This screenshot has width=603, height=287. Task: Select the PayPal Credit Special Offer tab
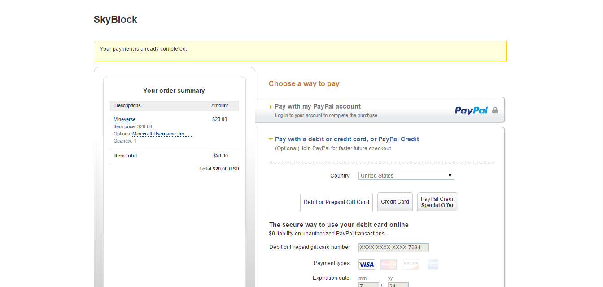click(x=437, y=202)
